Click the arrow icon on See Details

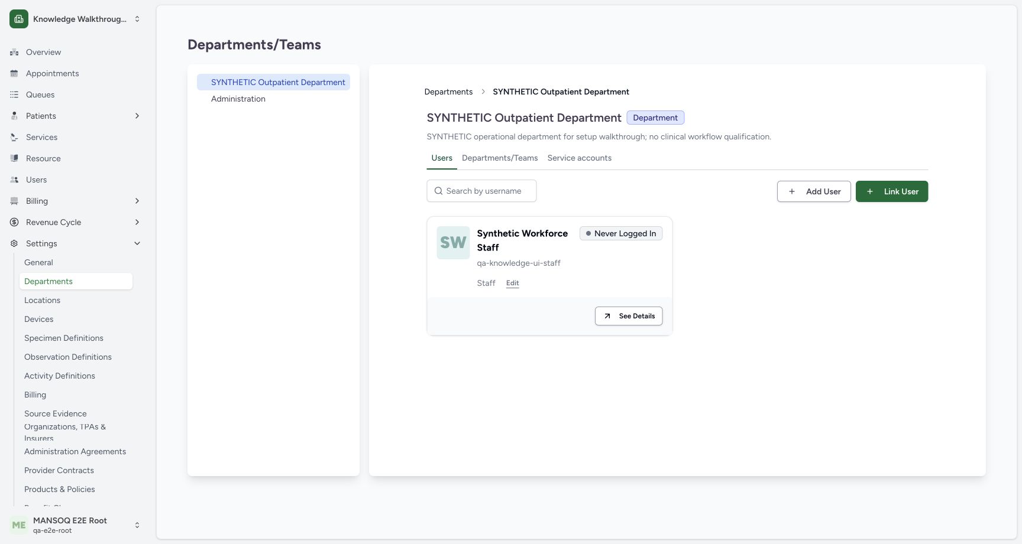[607, 316]
